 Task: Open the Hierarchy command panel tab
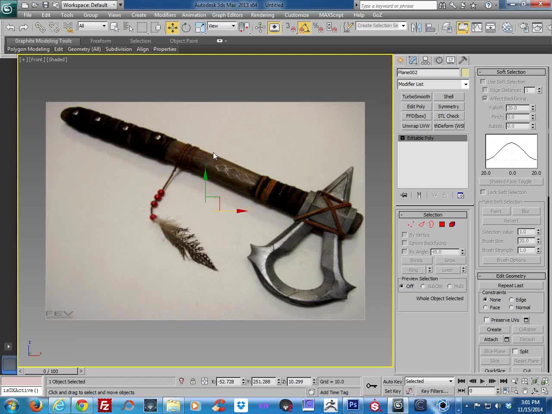[x=426, y=60]
